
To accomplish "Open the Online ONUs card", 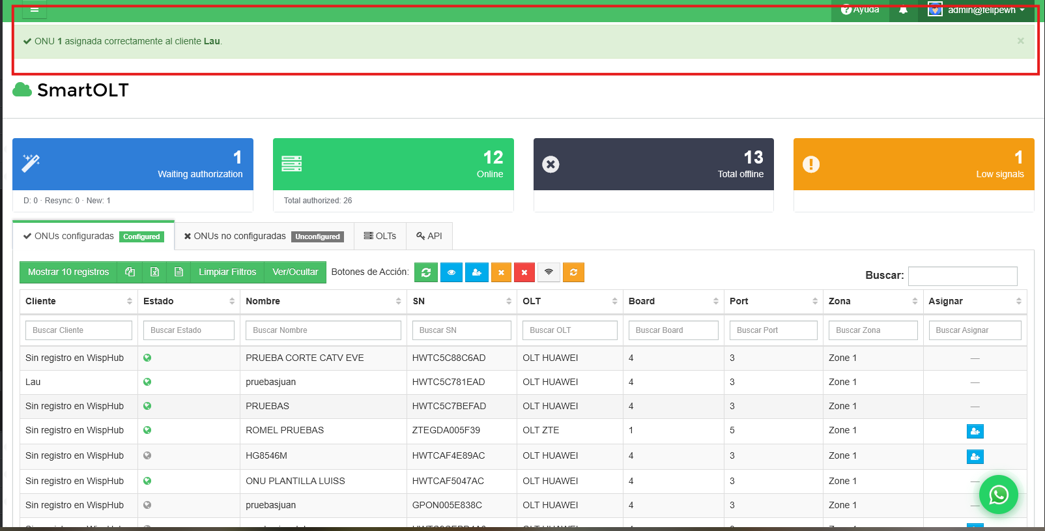I will tap(394, 164).
